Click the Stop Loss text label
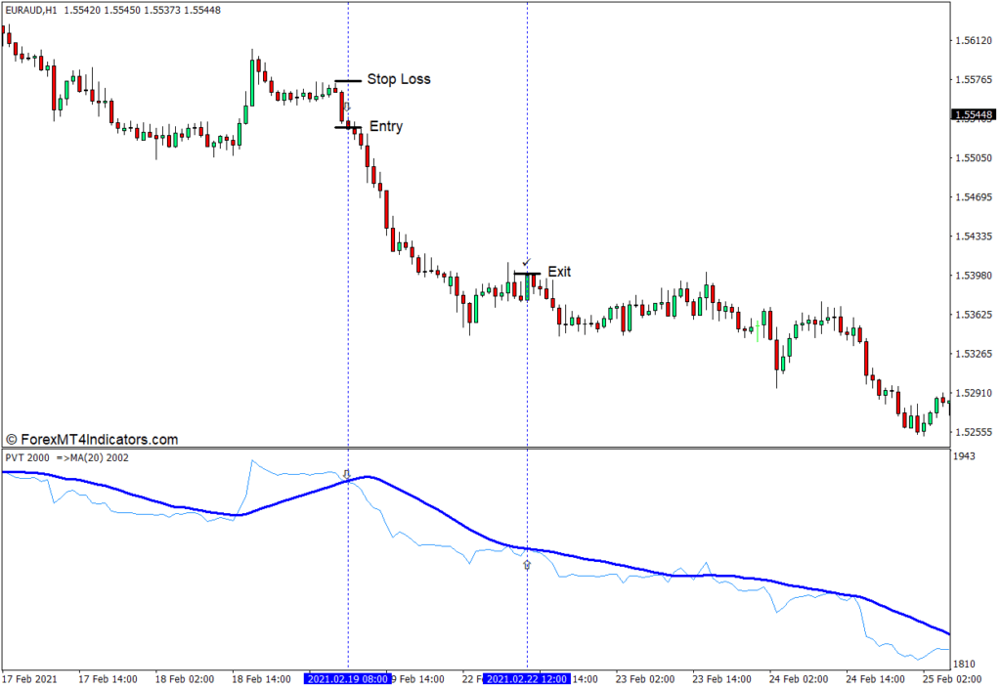The width and height of the screenshot is (1001, 689). click(398, 79)
